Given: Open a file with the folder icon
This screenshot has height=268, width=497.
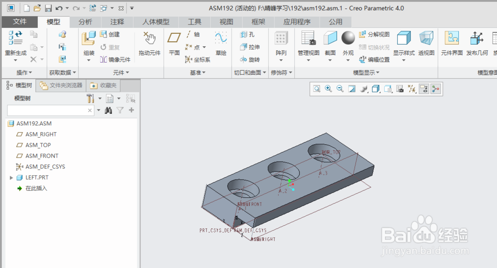Looking at the screenshot, I should click(x=37, y=8).
